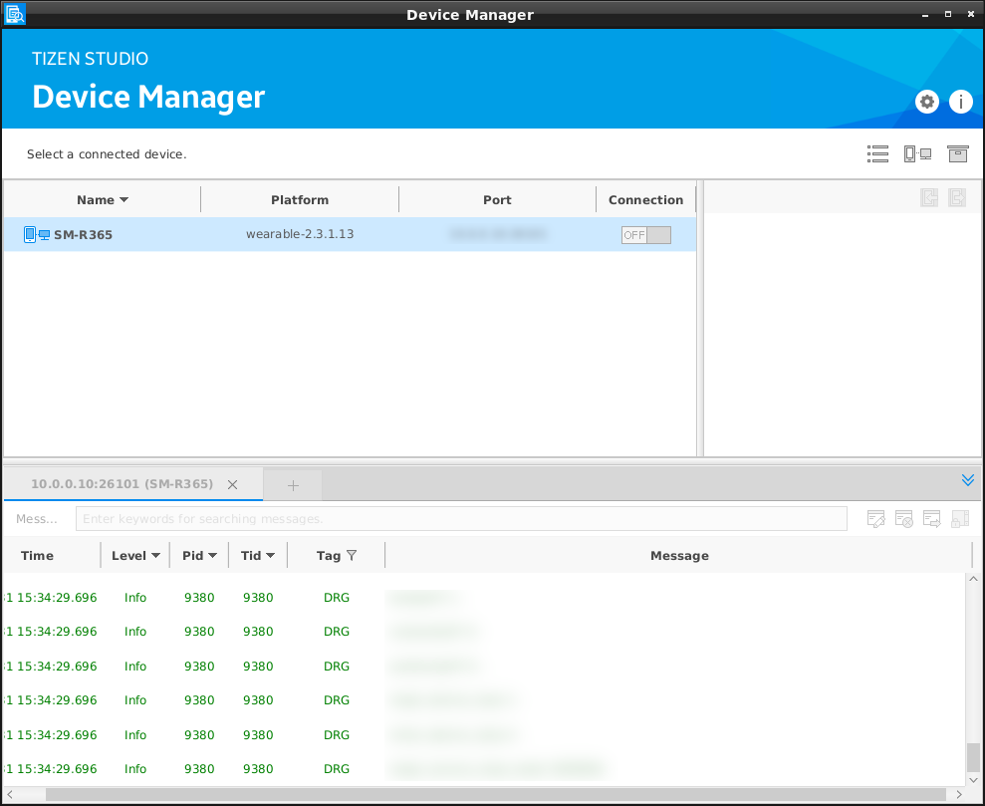The image size is (985, 806).
Task: Click Pid 9380 in third log row
Action: (199, 666)
